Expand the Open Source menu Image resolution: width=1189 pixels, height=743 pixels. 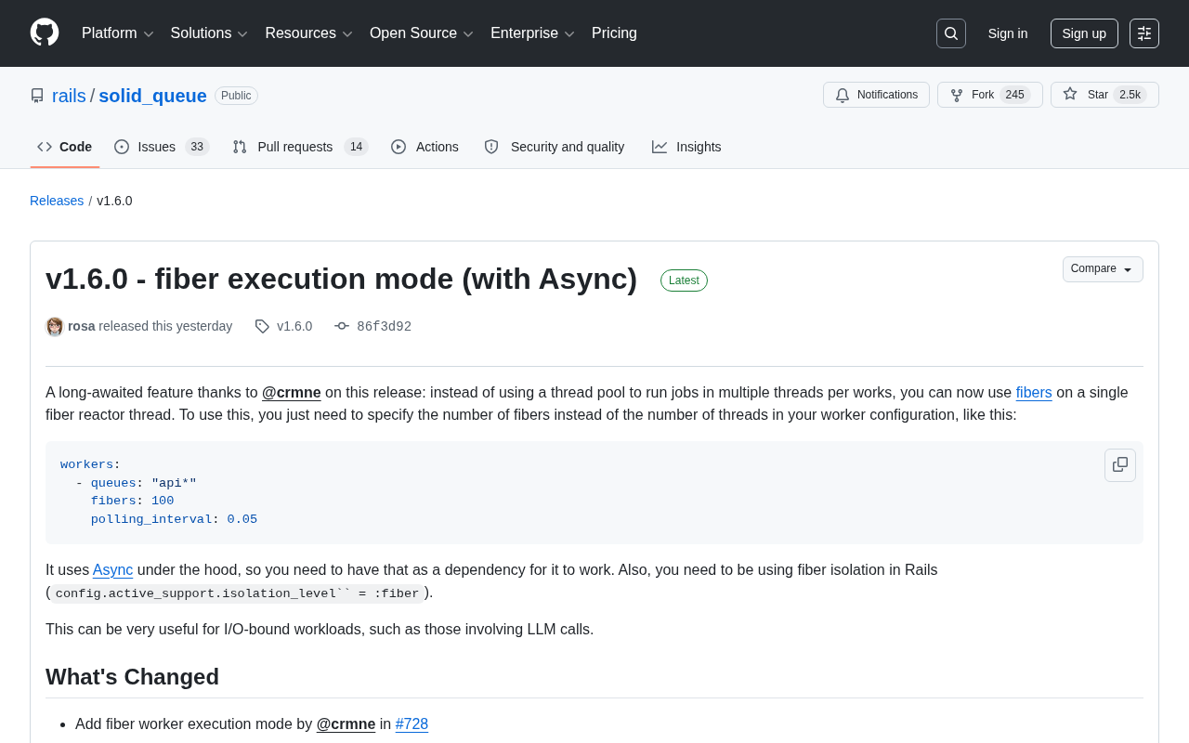coord(422,33)
